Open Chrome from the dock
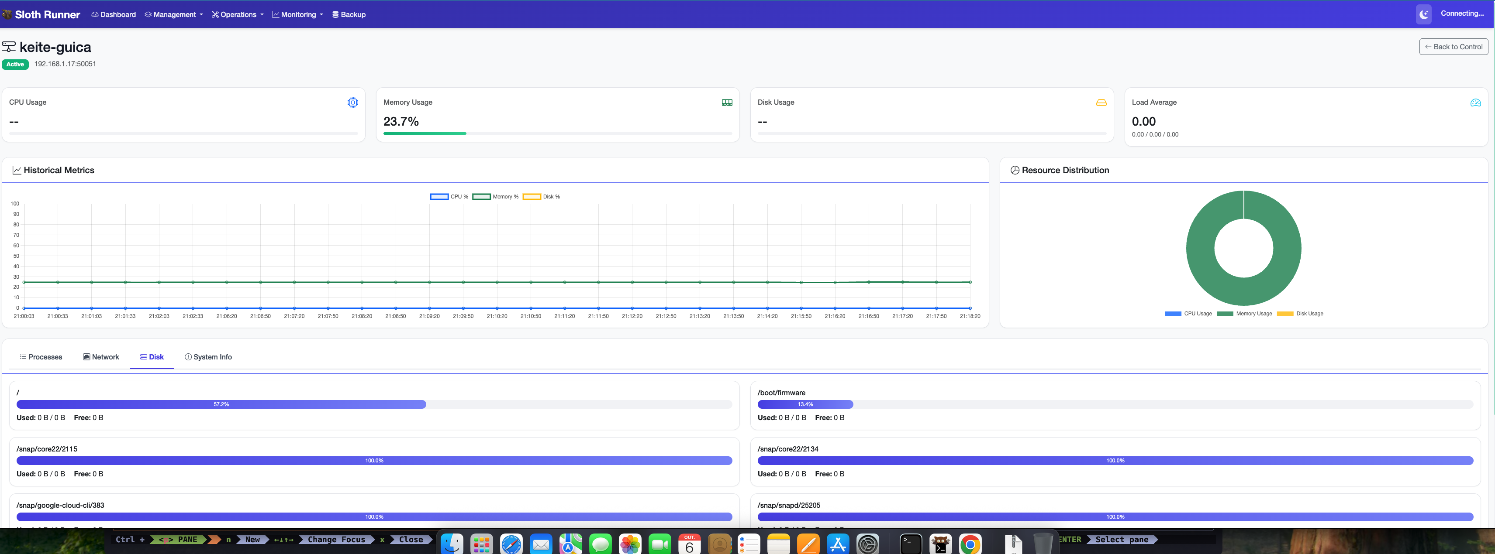The height and width of the screenshot is (554, 1495). 970,544
